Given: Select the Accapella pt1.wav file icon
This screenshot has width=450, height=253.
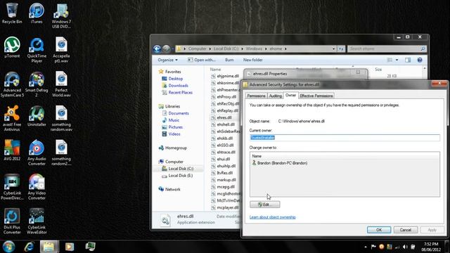Looking at the screenshot, I should coord(61,50).
